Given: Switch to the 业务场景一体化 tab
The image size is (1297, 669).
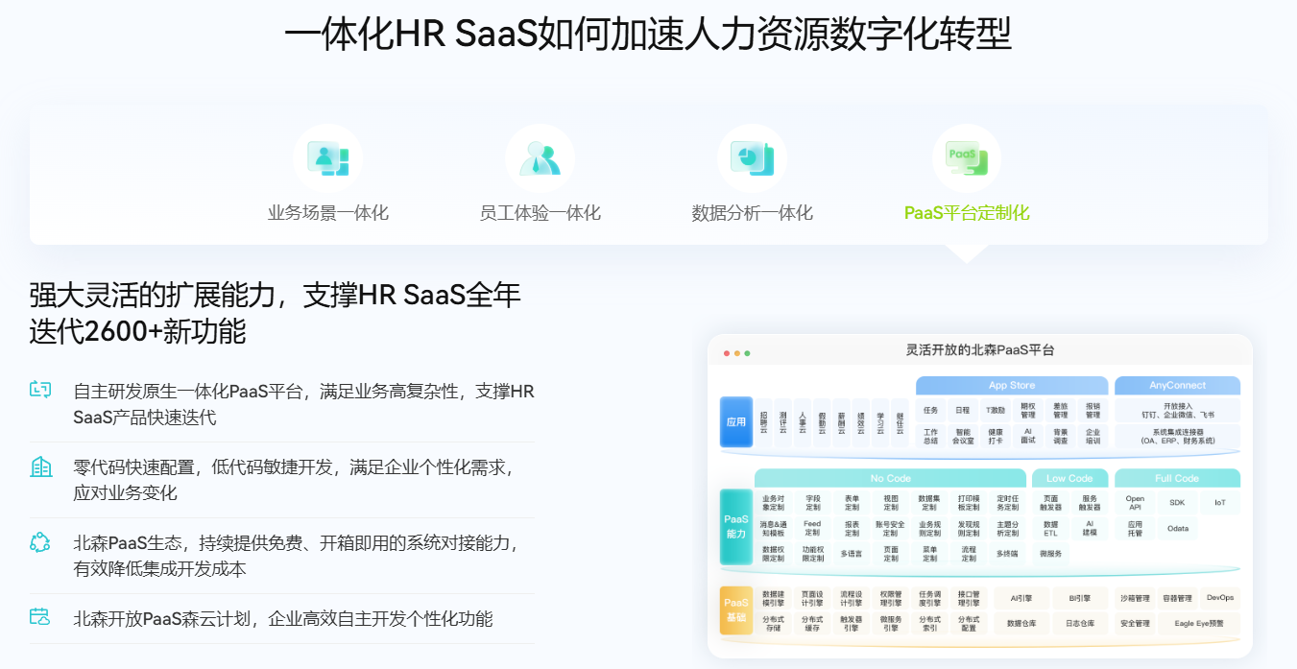Looking at the screenshot, I should pyautogui.click(x=327, y=213).
